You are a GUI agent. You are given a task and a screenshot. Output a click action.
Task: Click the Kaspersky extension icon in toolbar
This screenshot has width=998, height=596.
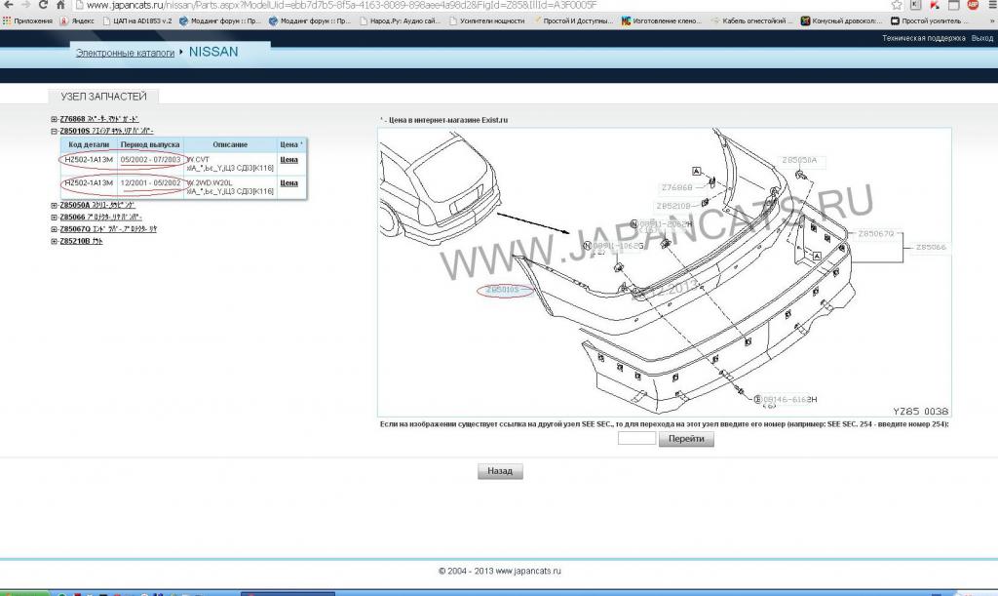935,5
